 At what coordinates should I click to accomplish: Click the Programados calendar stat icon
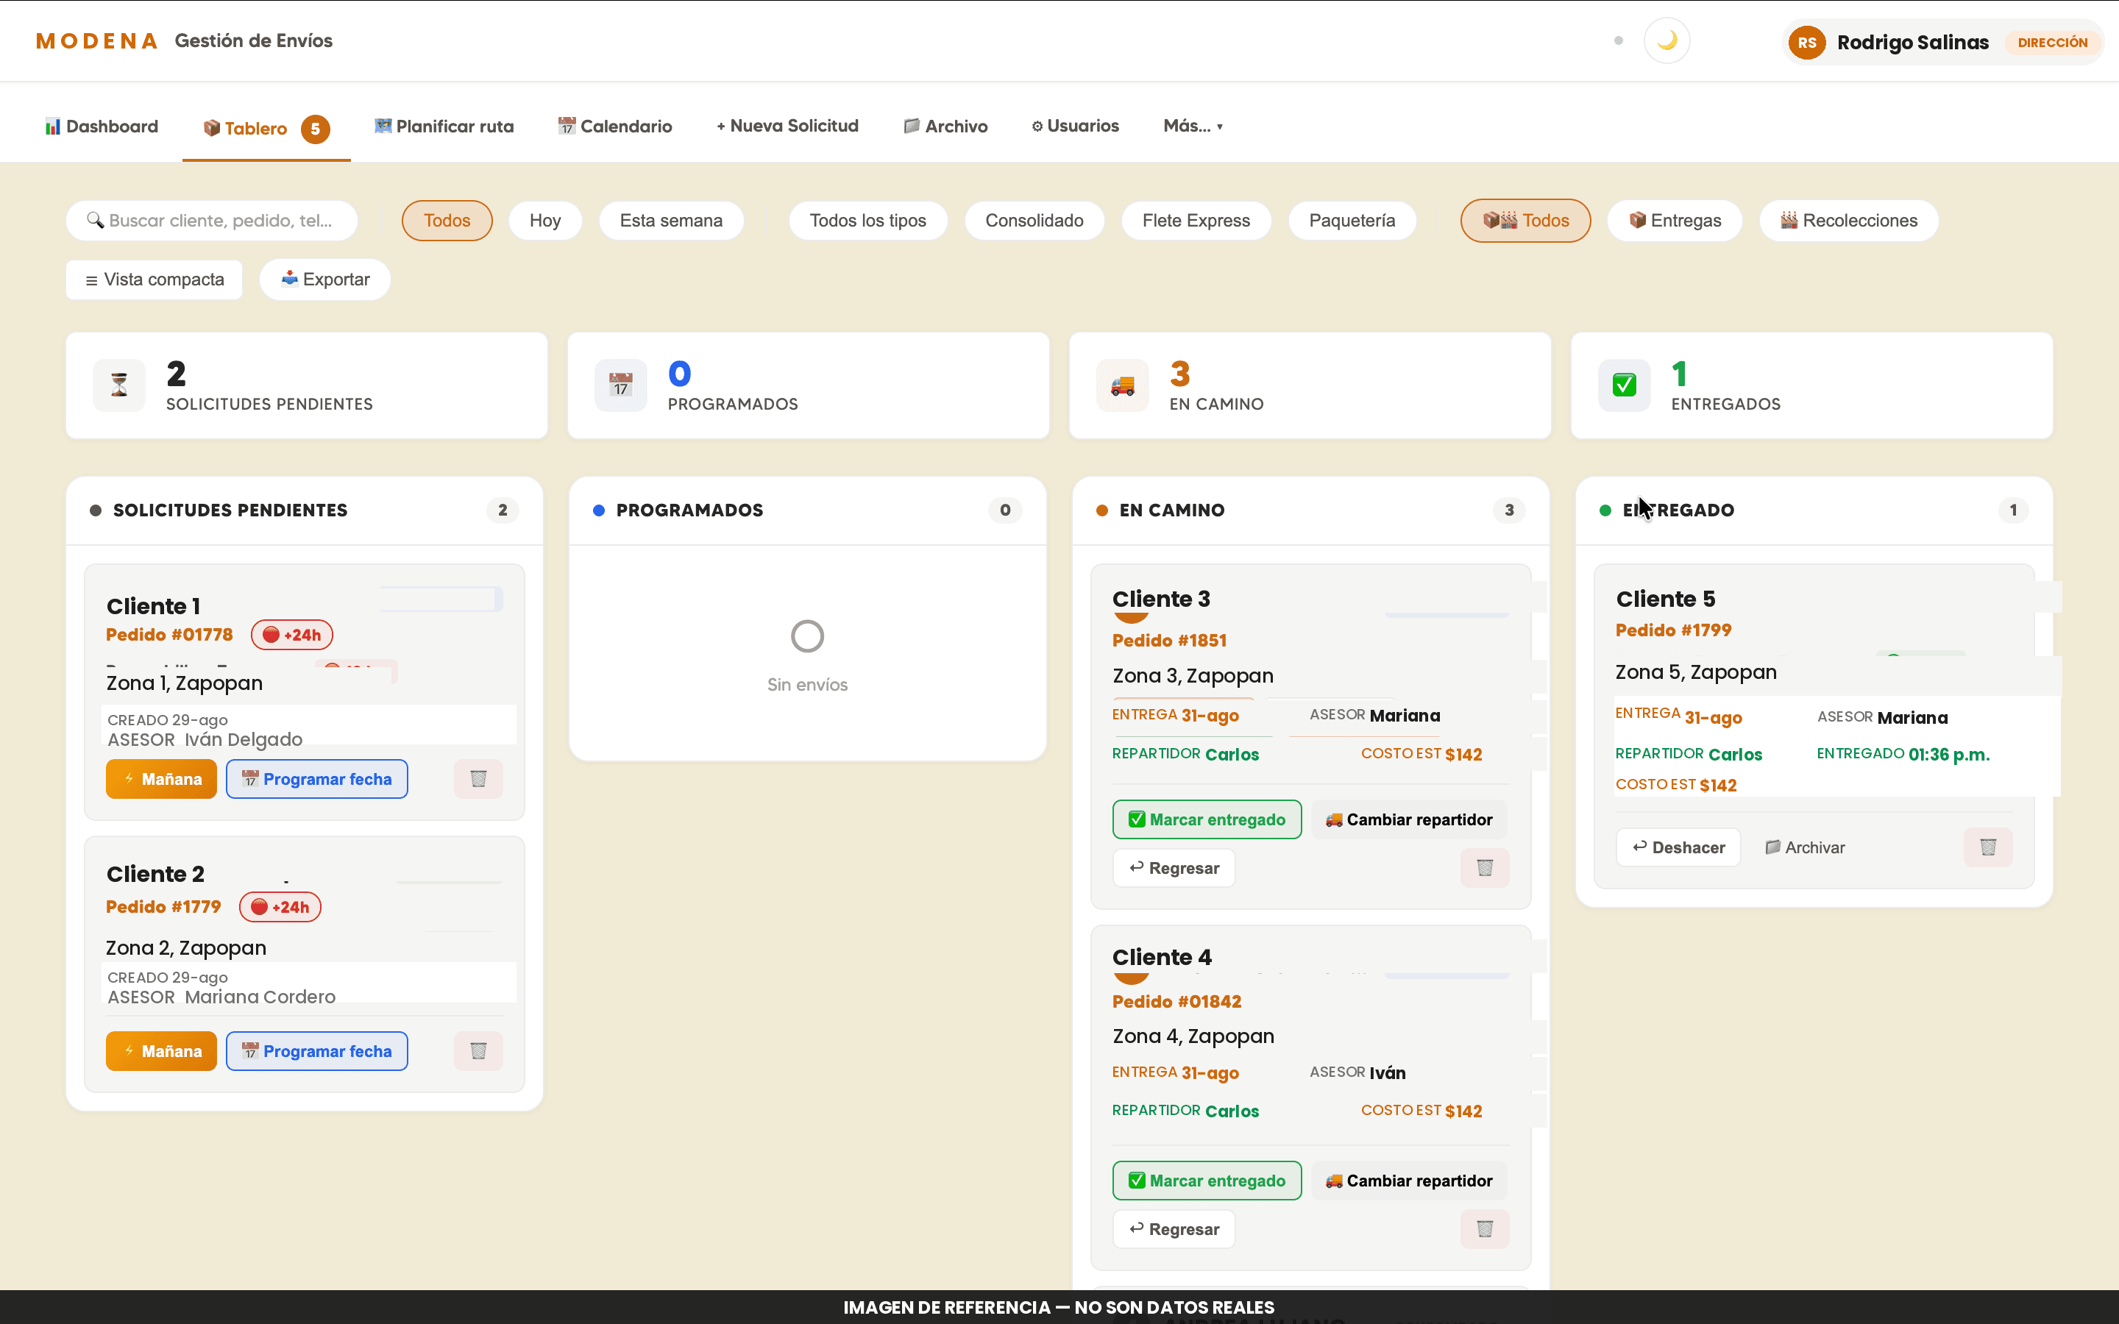pos(621,385)
